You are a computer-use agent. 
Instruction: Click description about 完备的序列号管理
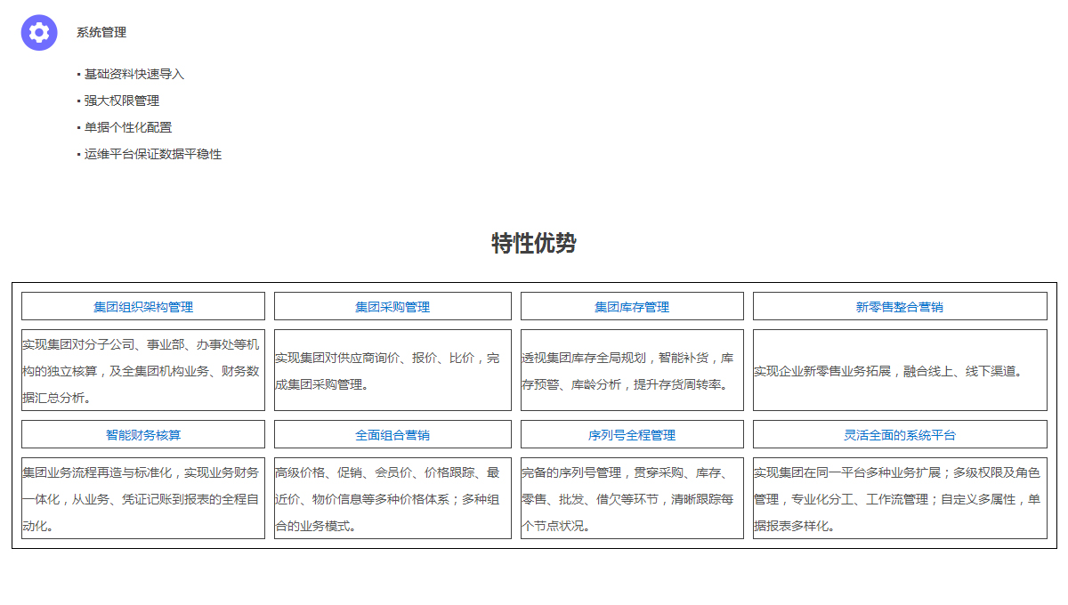[x=632, y=498]
